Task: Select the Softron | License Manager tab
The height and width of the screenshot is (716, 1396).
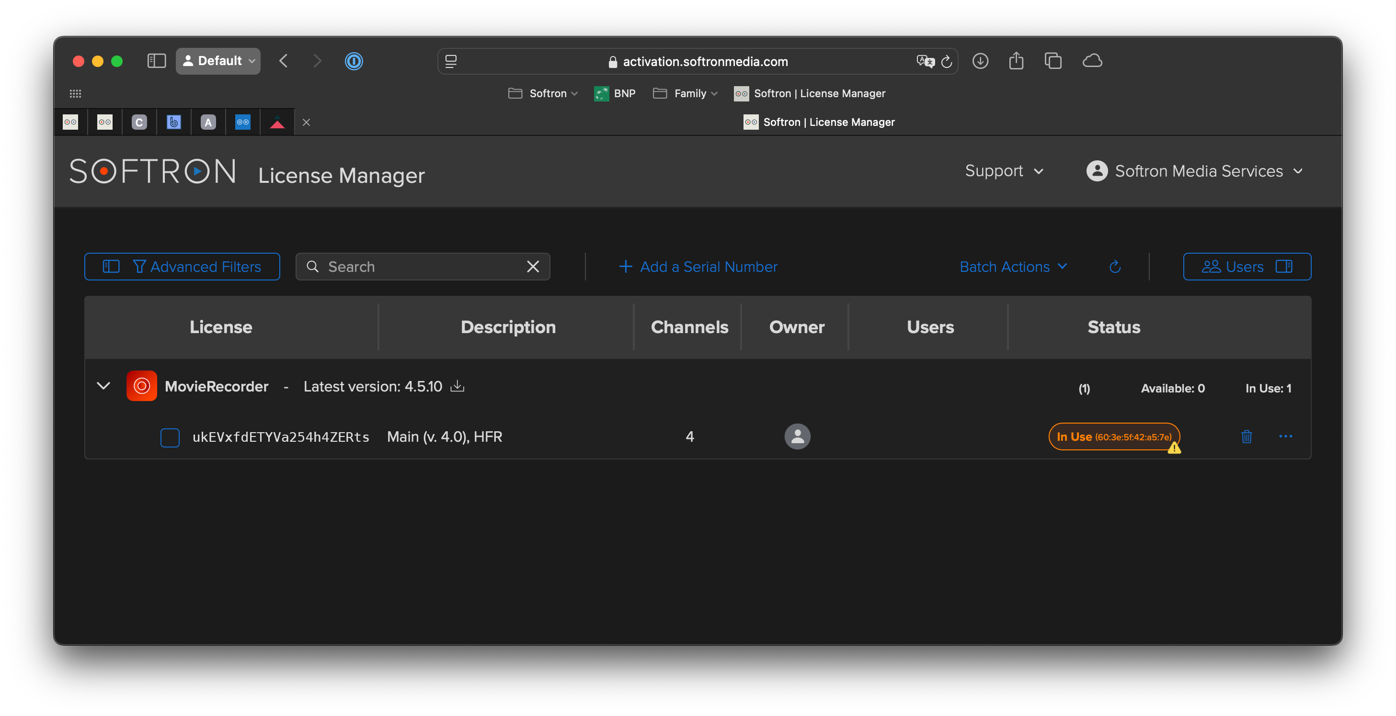Action: point(819,122)
